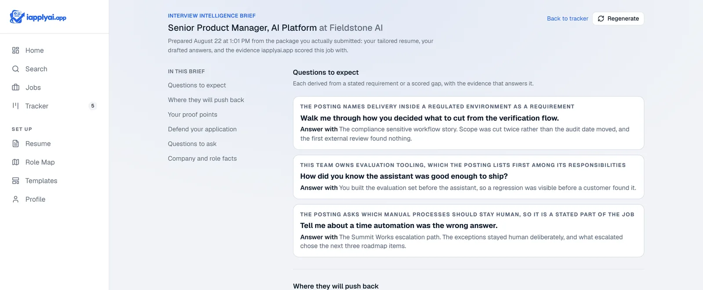This screenshot has width=703, height=290.
Task: Open the Tracker menu item
Action: (x=54, y=106)
